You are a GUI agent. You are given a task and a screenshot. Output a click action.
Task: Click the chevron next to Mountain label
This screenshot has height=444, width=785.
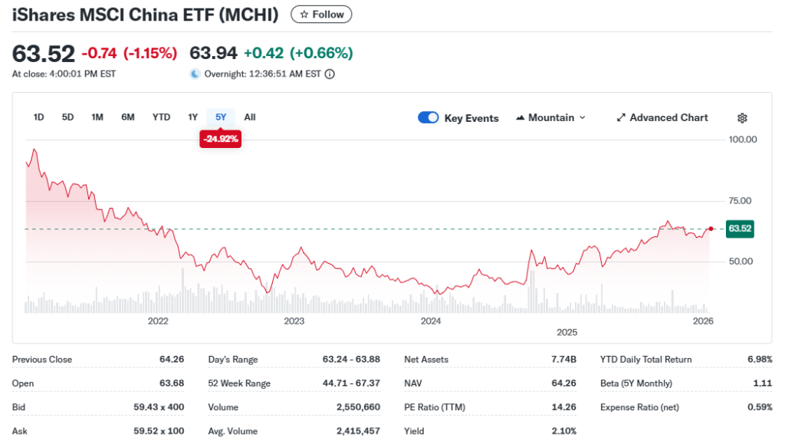[x=583, y=117]
